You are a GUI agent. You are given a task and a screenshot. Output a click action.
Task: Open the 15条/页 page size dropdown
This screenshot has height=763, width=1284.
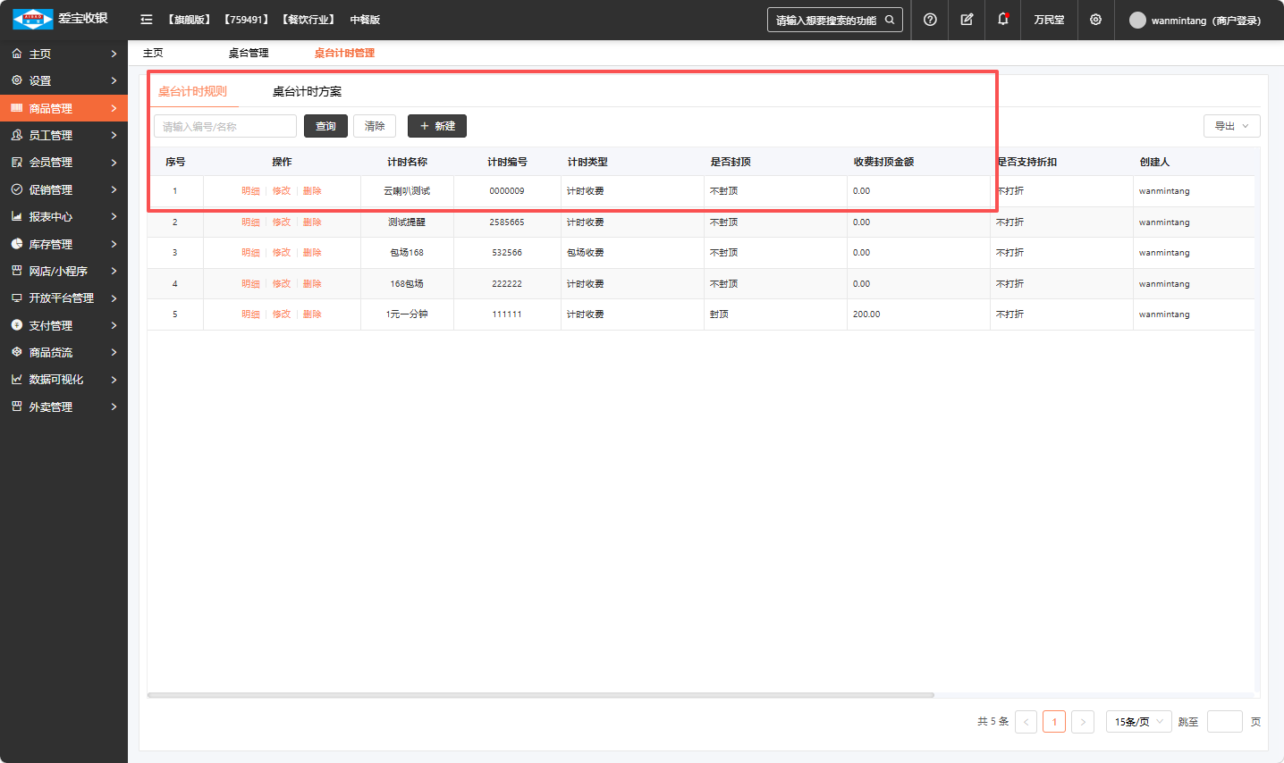tap(1138, 721)
